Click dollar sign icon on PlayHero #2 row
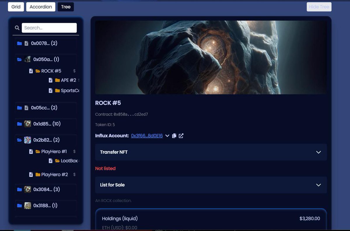The image size is (350, 231). pyautogui.click(x=74, y=174)
